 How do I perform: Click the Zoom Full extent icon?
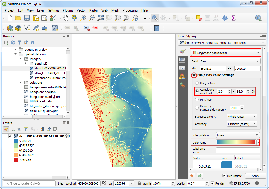[x=100, y=18]
